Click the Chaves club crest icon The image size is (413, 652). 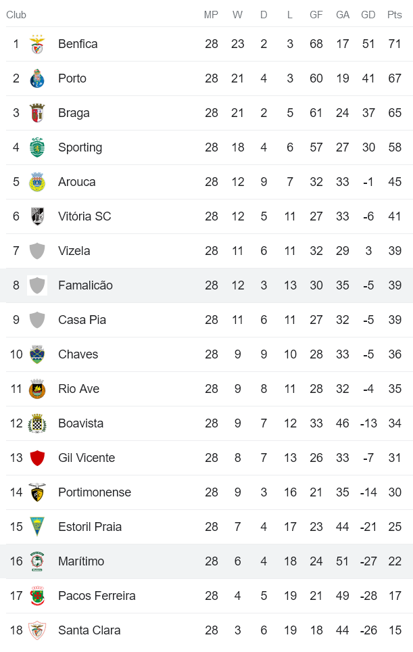(x=37, y=355)
